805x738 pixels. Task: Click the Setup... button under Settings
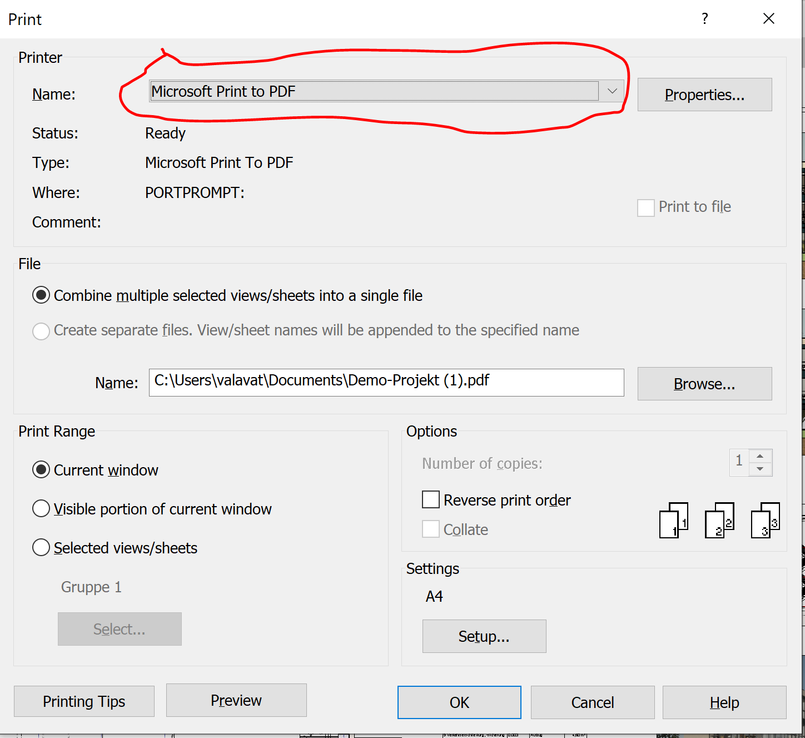[x=484, y=636]
